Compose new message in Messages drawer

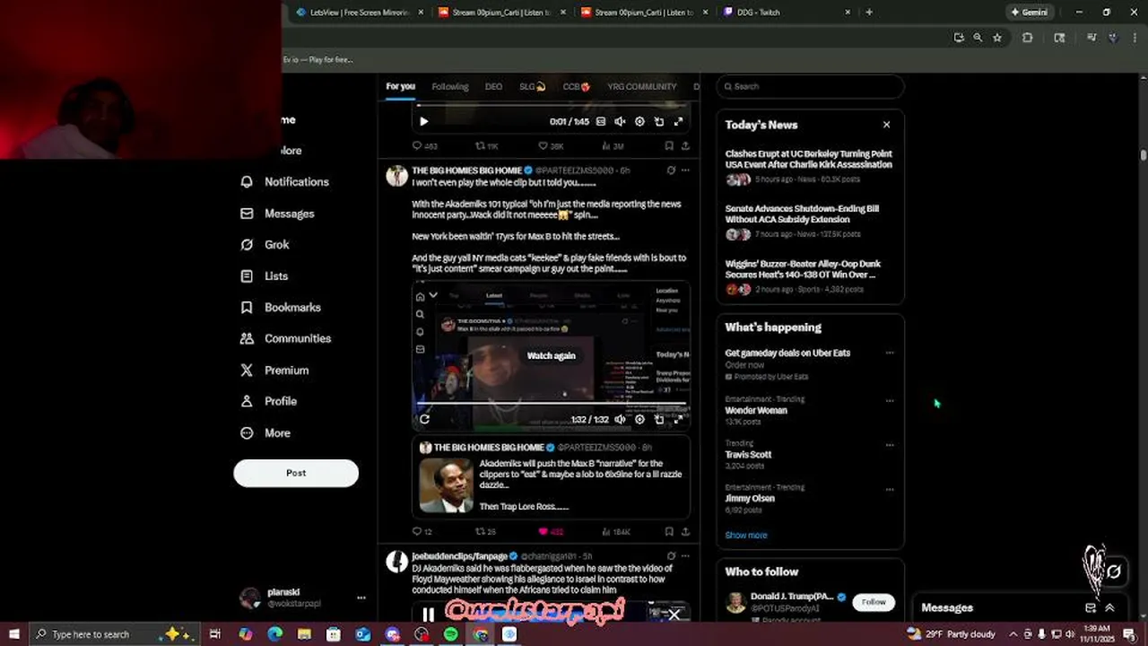click(x=1091, y=607)
